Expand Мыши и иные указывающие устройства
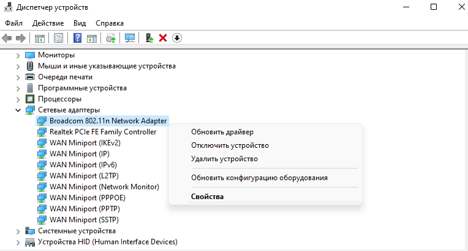The height and width of the screenshot is (251, 468). click(x=18, y=67)
